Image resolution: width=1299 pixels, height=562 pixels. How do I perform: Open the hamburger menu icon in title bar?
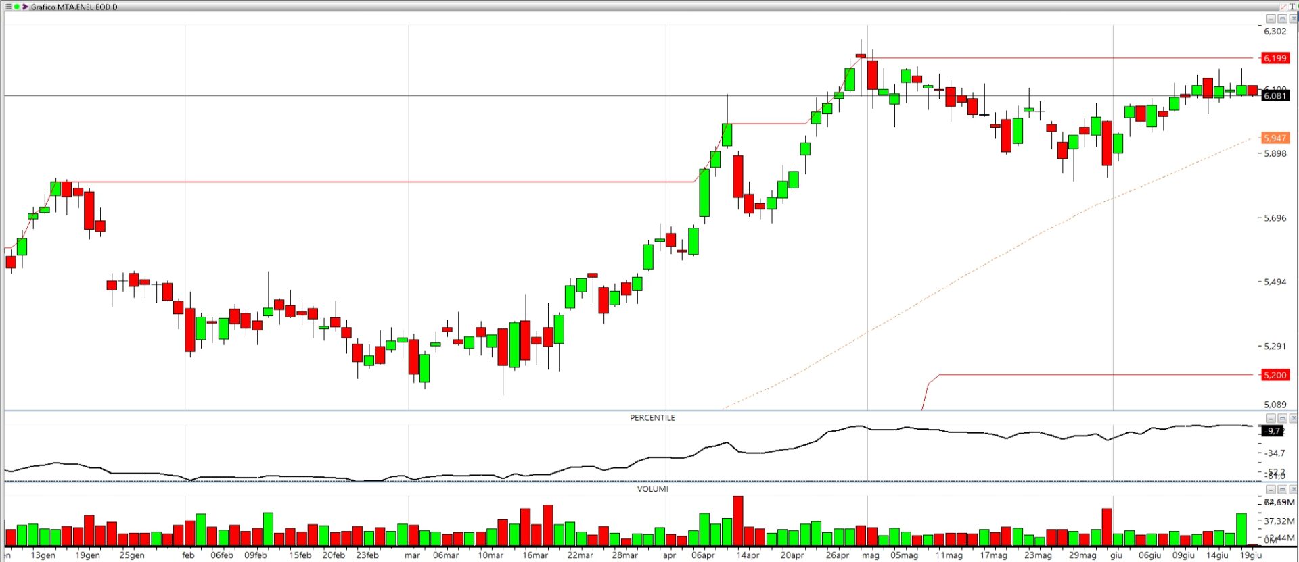pos(8,7)
